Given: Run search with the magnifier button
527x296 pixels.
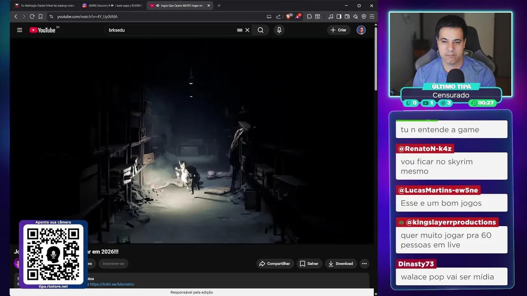Looking at the screenshot, I should click(261, 30).
